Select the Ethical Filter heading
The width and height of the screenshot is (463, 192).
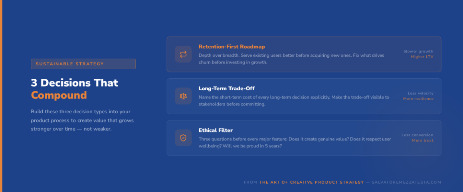click(216, 130)
